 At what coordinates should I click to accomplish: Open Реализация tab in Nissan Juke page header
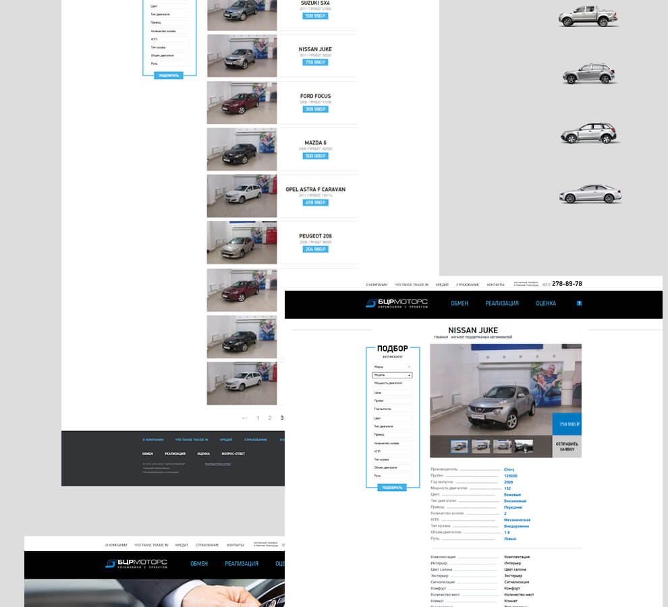(x=502, y=303)
